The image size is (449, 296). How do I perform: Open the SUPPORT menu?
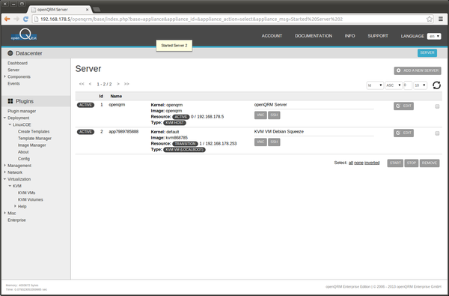pyautogui.click(x=378, y=36)
